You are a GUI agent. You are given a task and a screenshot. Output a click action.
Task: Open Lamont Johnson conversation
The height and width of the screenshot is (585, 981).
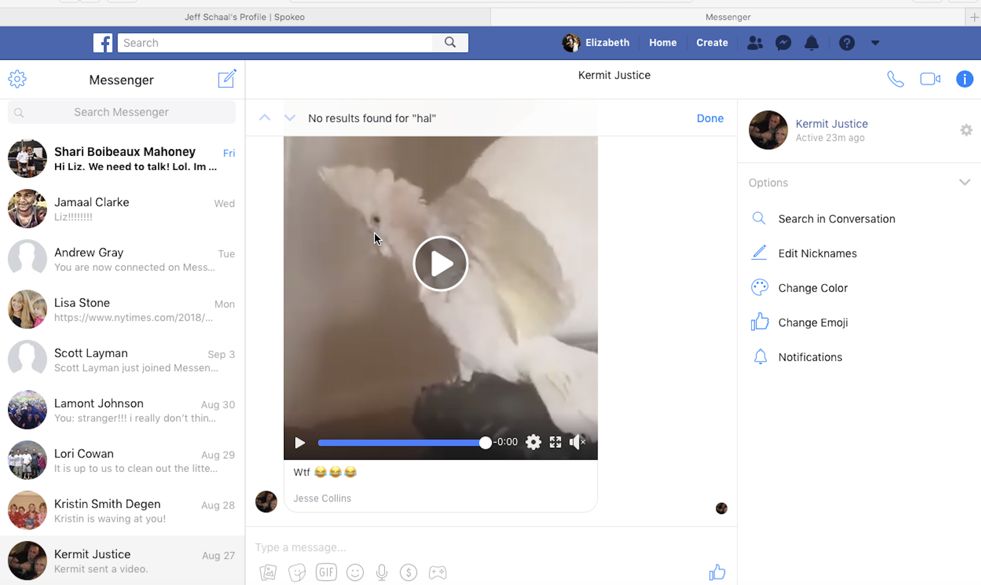pyautogui.click(x=122, y=410)
